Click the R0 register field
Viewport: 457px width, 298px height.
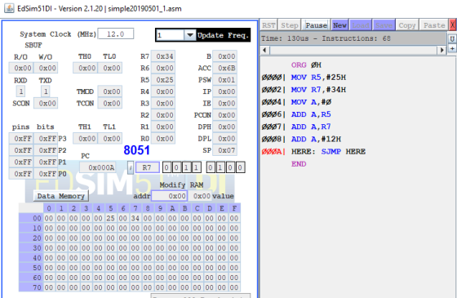pos(163,139)
